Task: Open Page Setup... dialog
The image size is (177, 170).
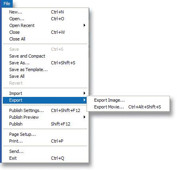Action: (x=45, y=134)
